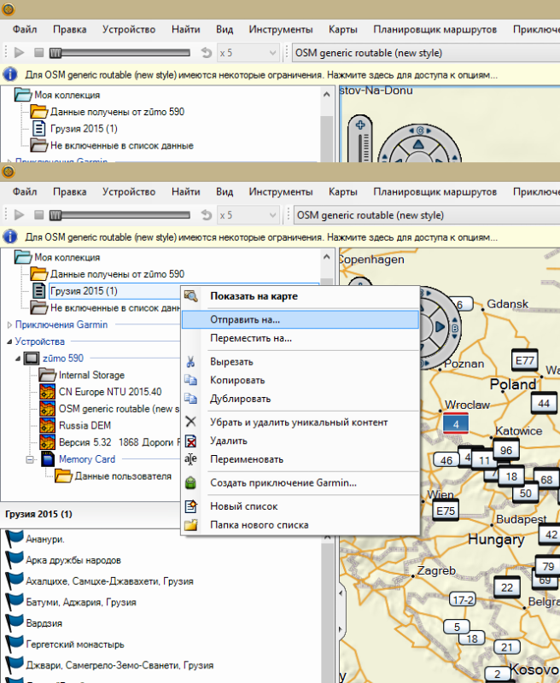Select waypoint 'Батуми, Аджария, Грузия'
This screenshot has height=683, width=560.
(81, 602)
